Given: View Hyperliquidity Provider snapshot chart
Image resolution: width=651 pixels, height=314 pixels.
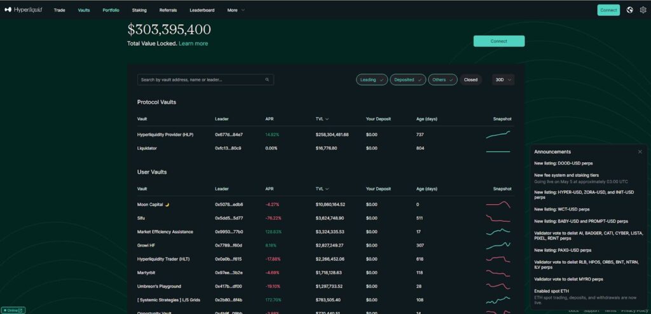Looking at the screenshot, I should pyautogui.click(x=498, y=135).
